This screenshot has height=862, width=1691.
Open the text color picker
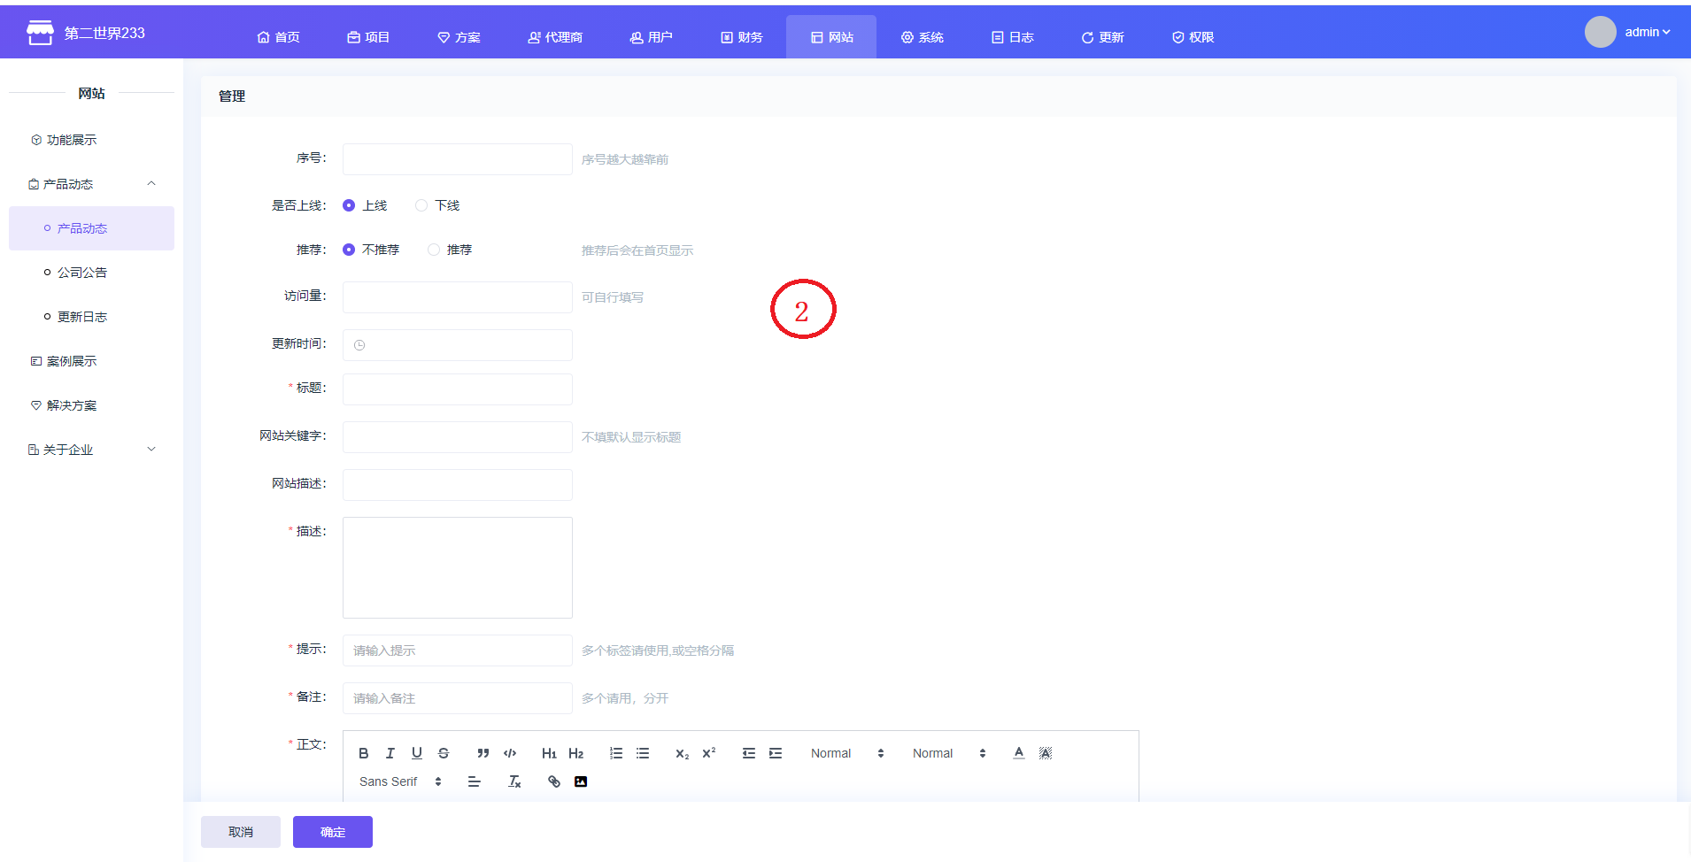1019,753
